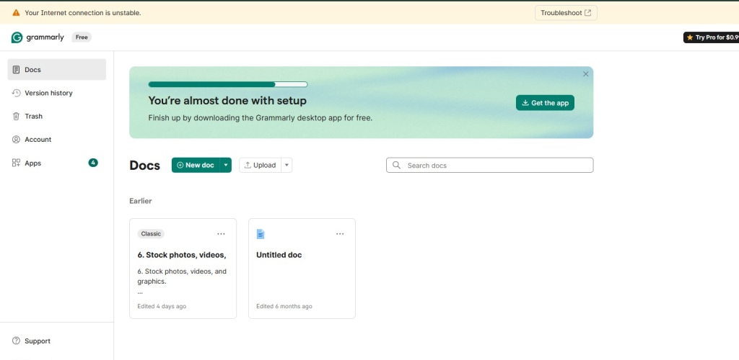
Task: Open Account settings in the sidebar
Action: coord(56,140)
